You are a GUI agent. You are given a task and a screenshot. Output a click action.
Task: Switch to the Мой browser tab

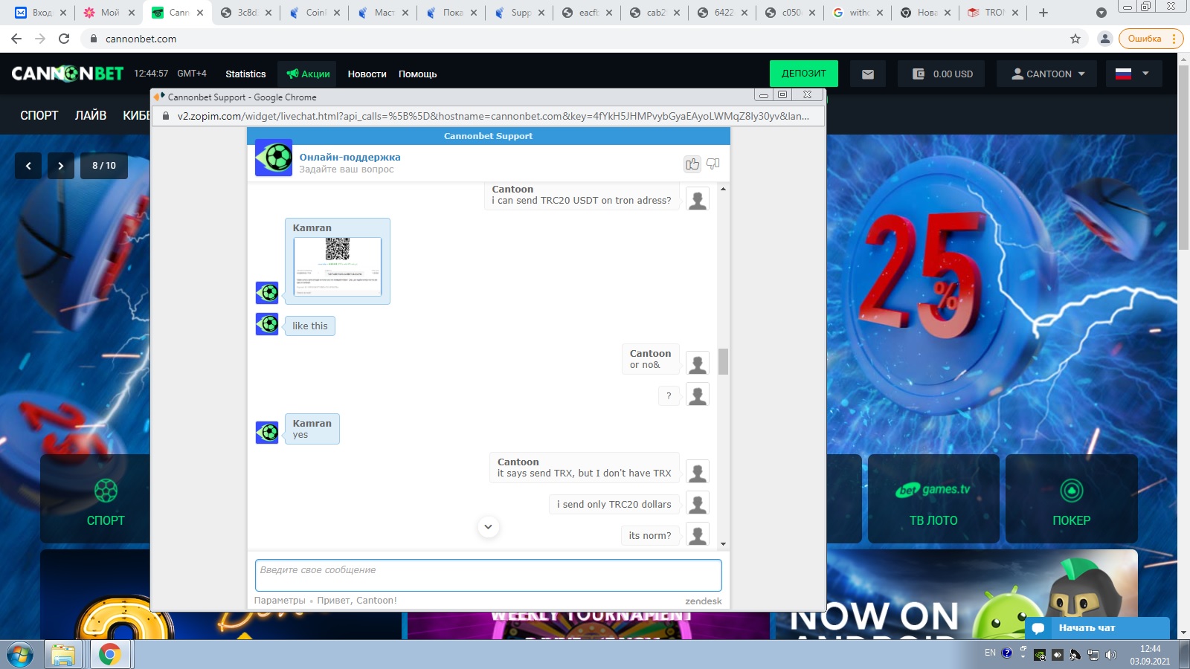tap(109, 13)
